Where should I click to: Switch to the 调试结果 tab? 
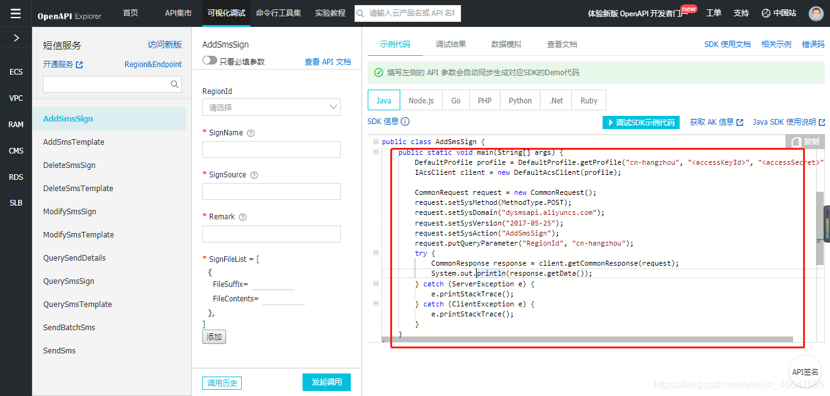pyautogui.click(x=451, y=44)
